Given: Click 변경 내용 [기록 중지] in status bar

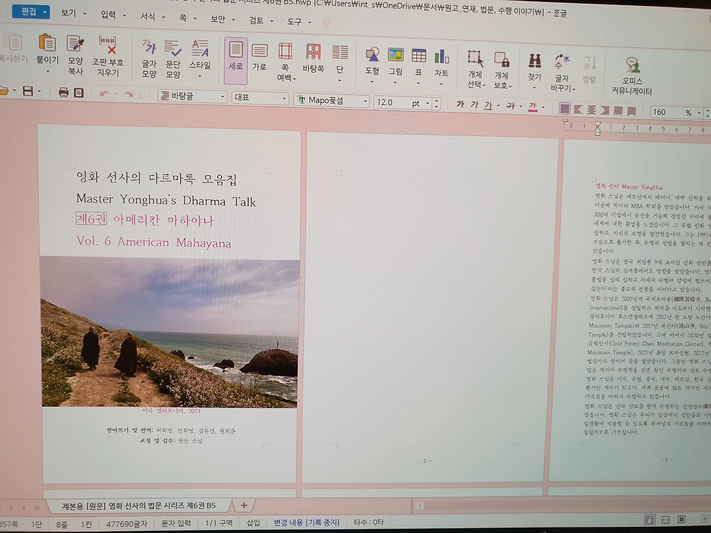Looking at the screenshot, I should tap(306, 522).
